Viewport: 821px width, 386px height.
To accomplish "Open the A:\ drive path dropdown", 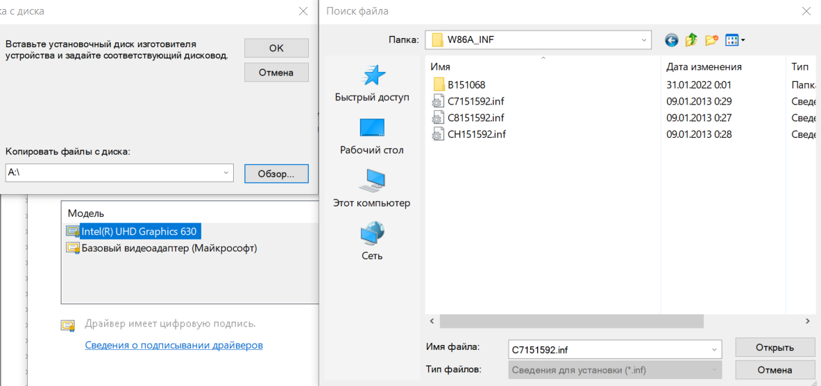I will point(226,173).
